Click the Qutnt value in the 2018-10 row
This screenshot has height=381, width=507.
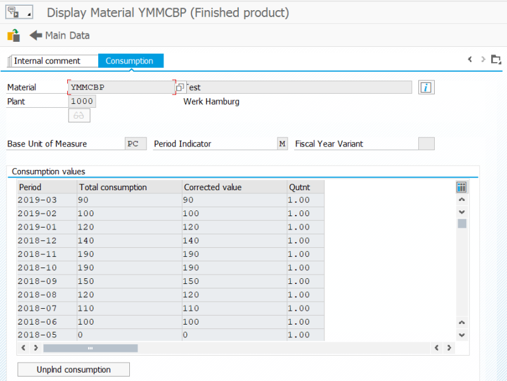point(305,268)
